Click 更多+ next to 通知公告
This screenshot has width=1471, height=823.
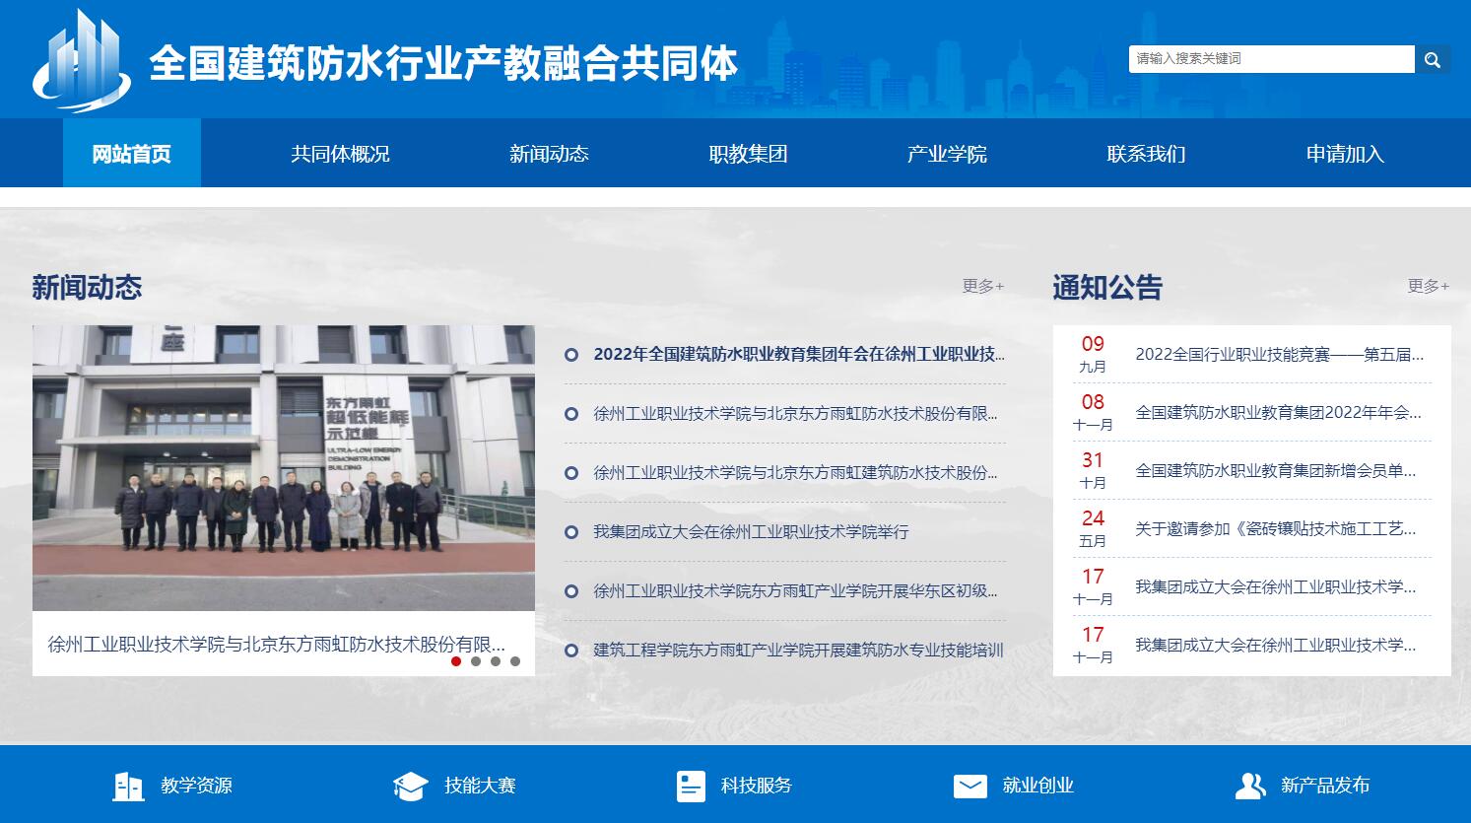(x=1426, y=285)
